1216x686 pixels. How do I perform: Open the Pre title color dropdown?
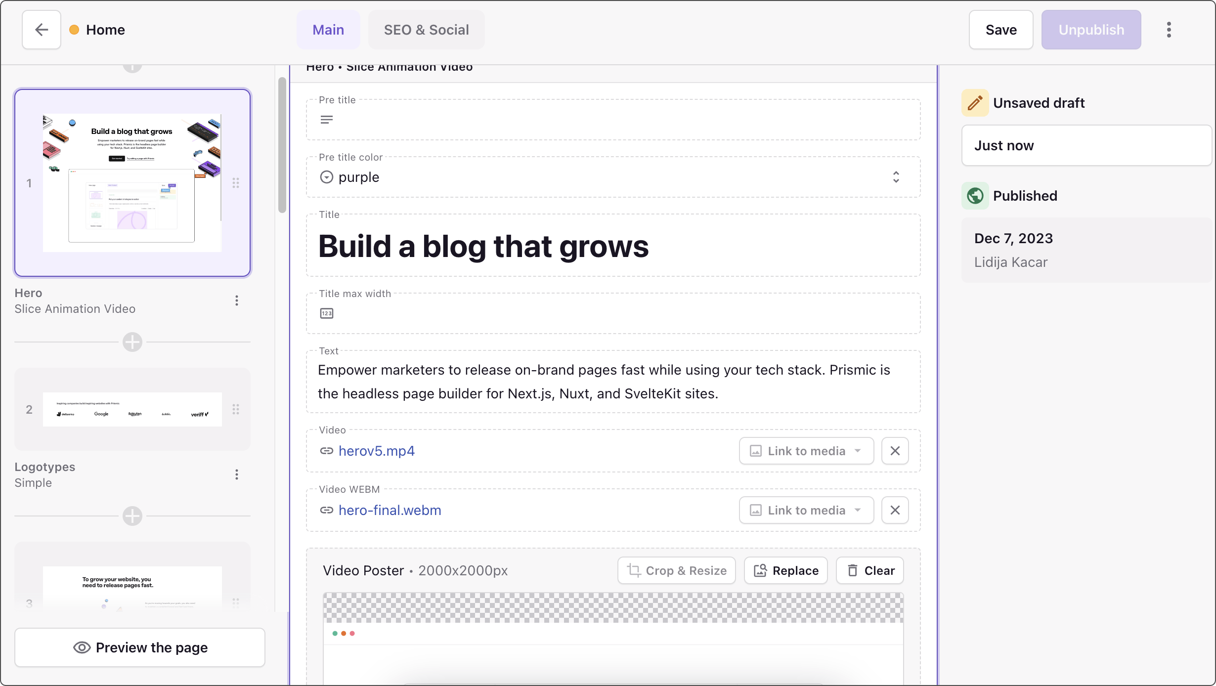pyautogui.click(x=612, y=177)
